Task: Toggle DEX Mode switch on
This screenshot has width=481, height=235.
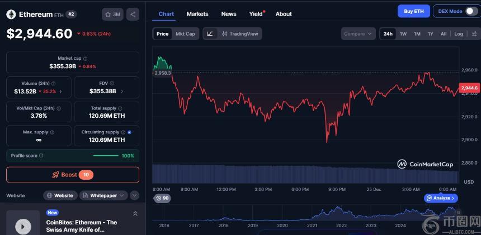Action: coord(471,11)
